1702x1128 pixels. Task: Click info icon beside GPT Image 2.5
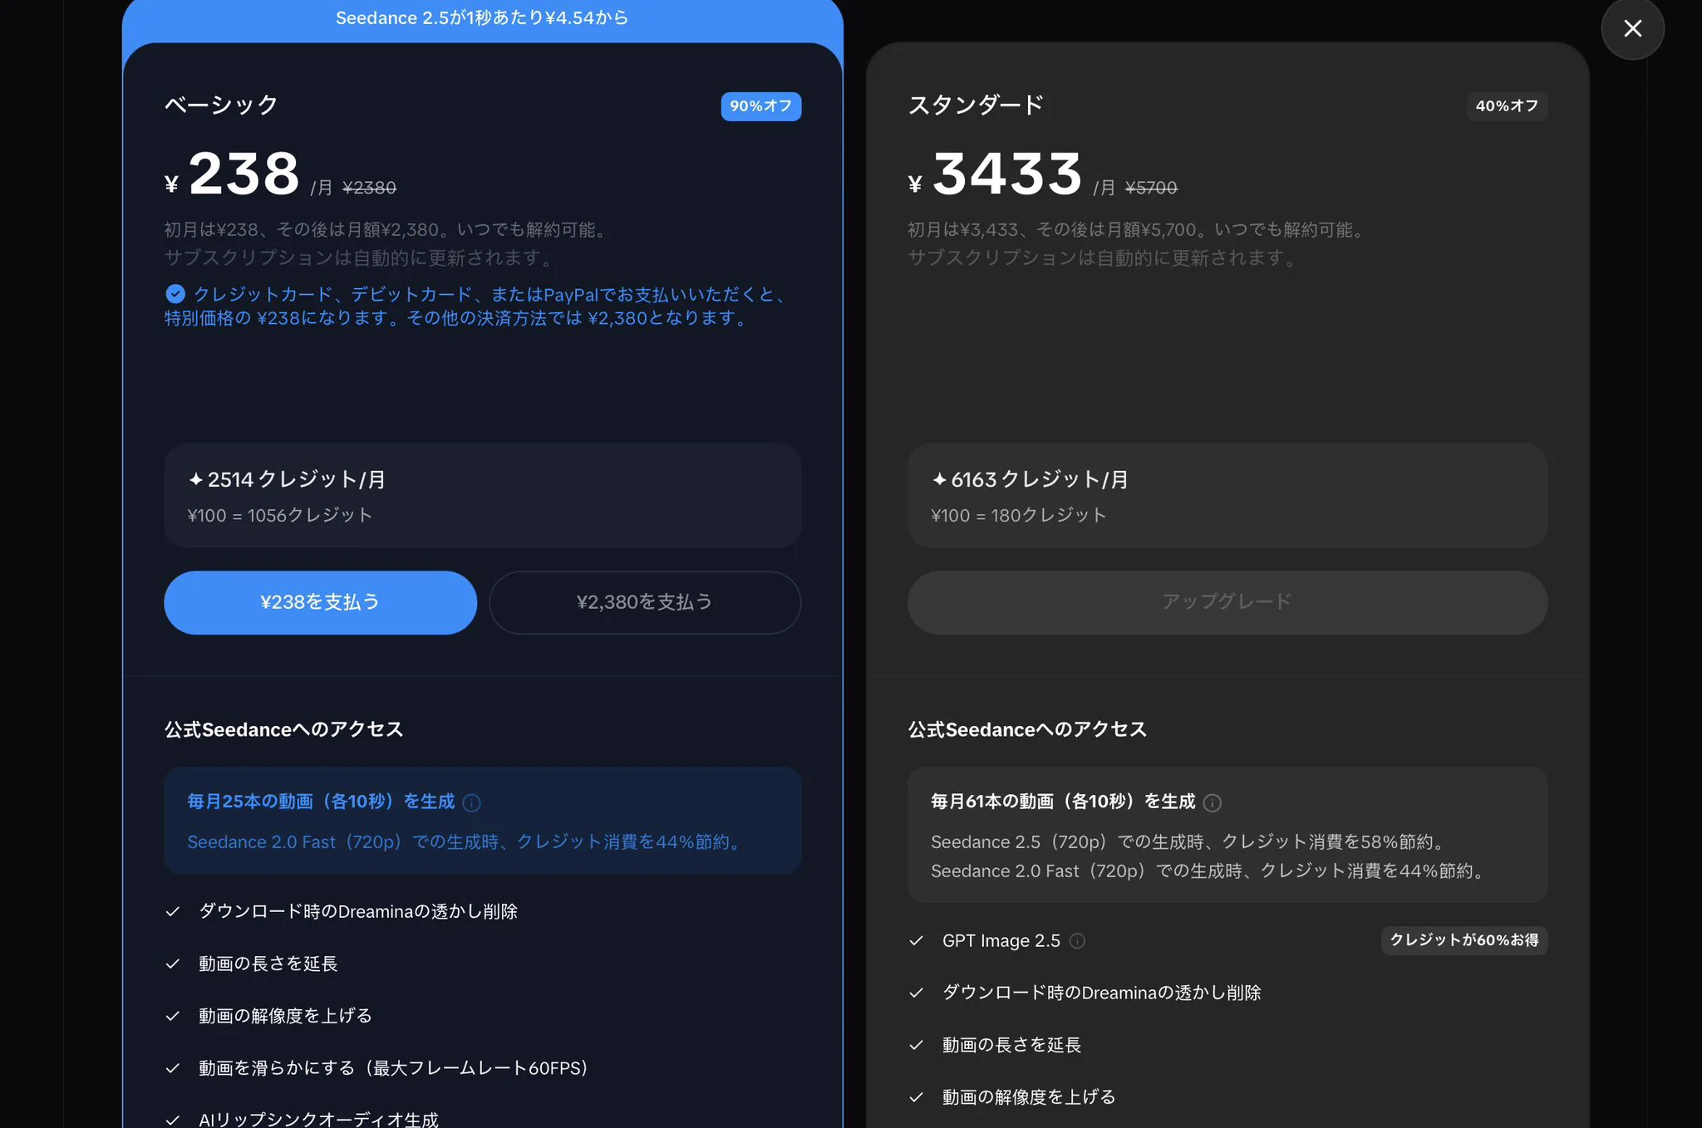[1077, 940]
